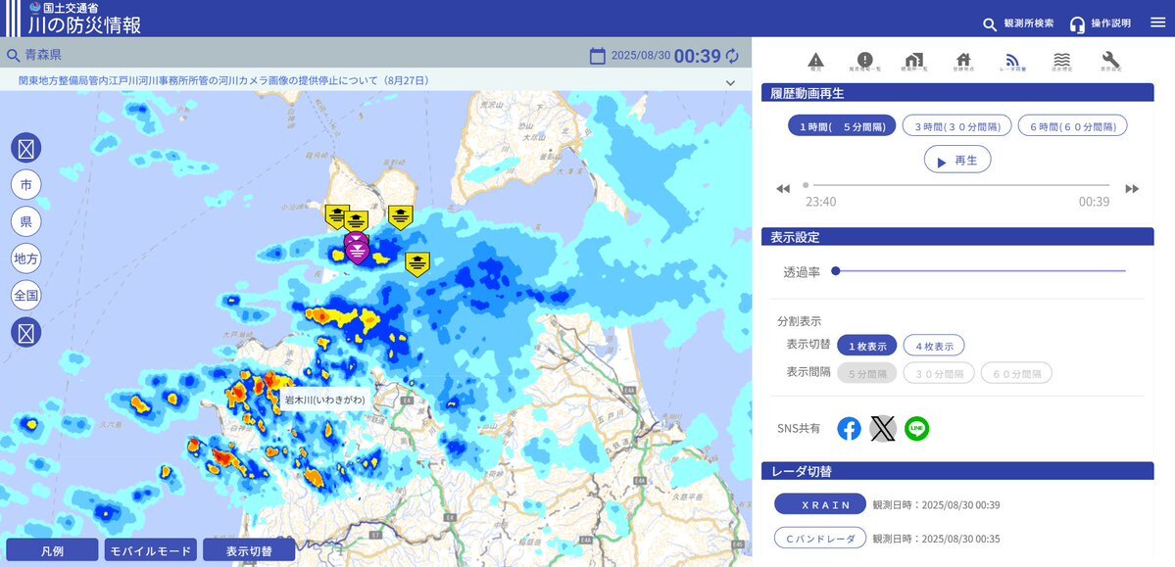Choose the 1枚表示 single view

pos(867,346)
